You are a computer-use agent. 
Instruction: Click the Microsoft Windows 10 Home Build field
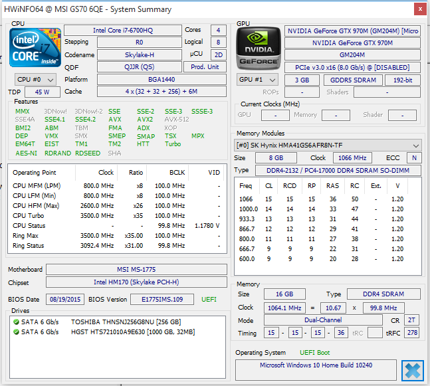click(316, 370)
